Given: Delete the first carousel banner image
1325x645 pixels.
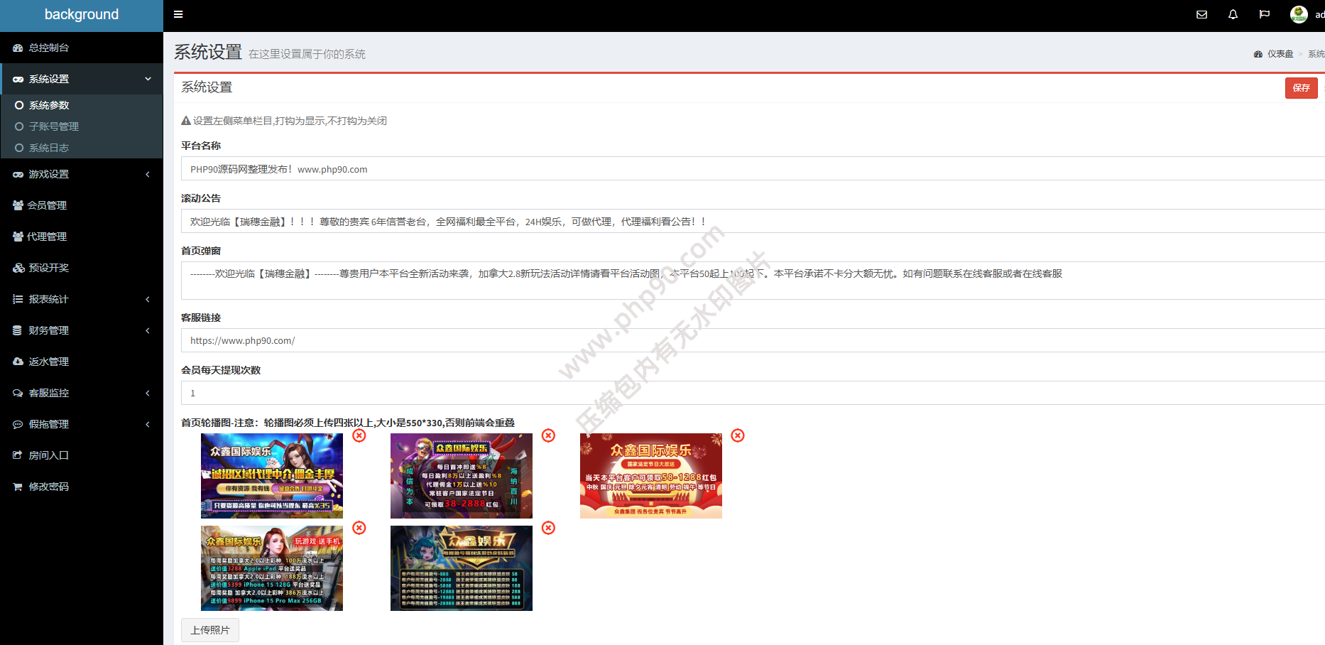Looking at the screenshot, I should [359, 435].
